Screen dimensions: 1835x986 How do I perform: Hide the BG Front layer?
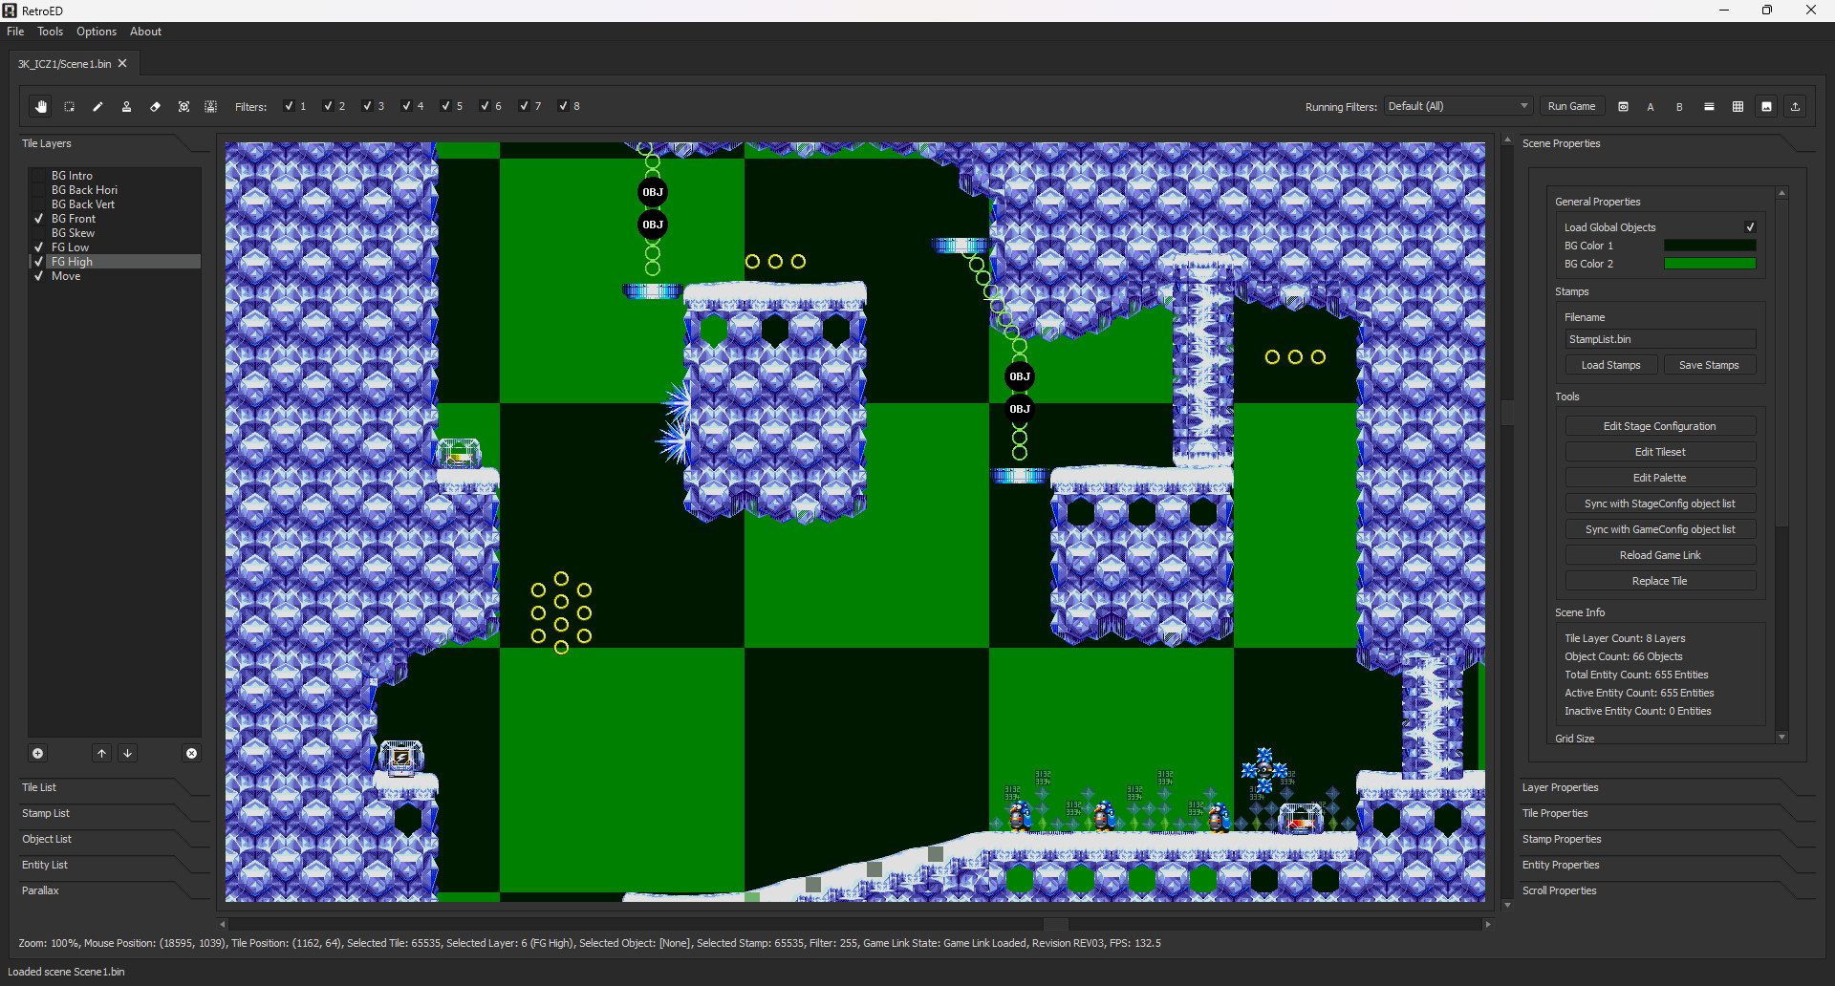39,219
